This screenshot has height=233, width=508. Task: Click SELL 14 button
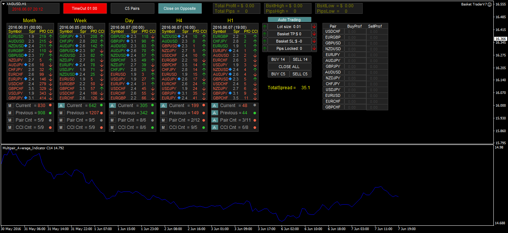300,59
